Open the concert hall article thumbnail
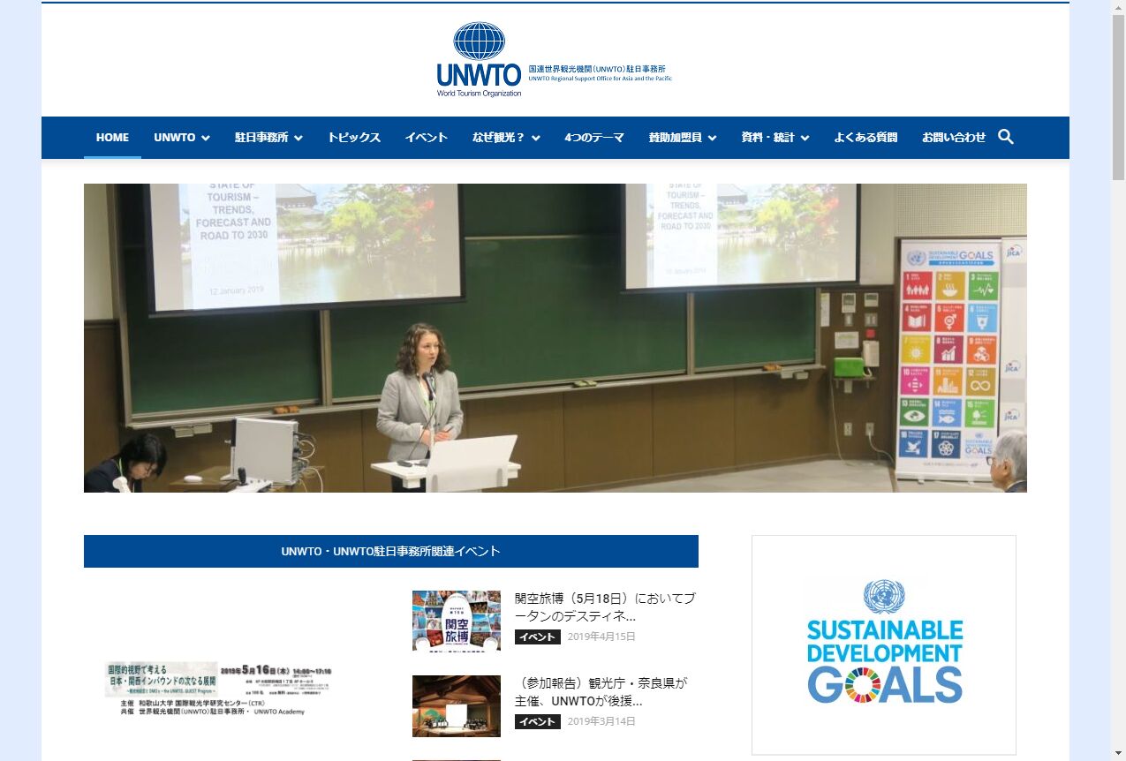 (x=457, y=705)
